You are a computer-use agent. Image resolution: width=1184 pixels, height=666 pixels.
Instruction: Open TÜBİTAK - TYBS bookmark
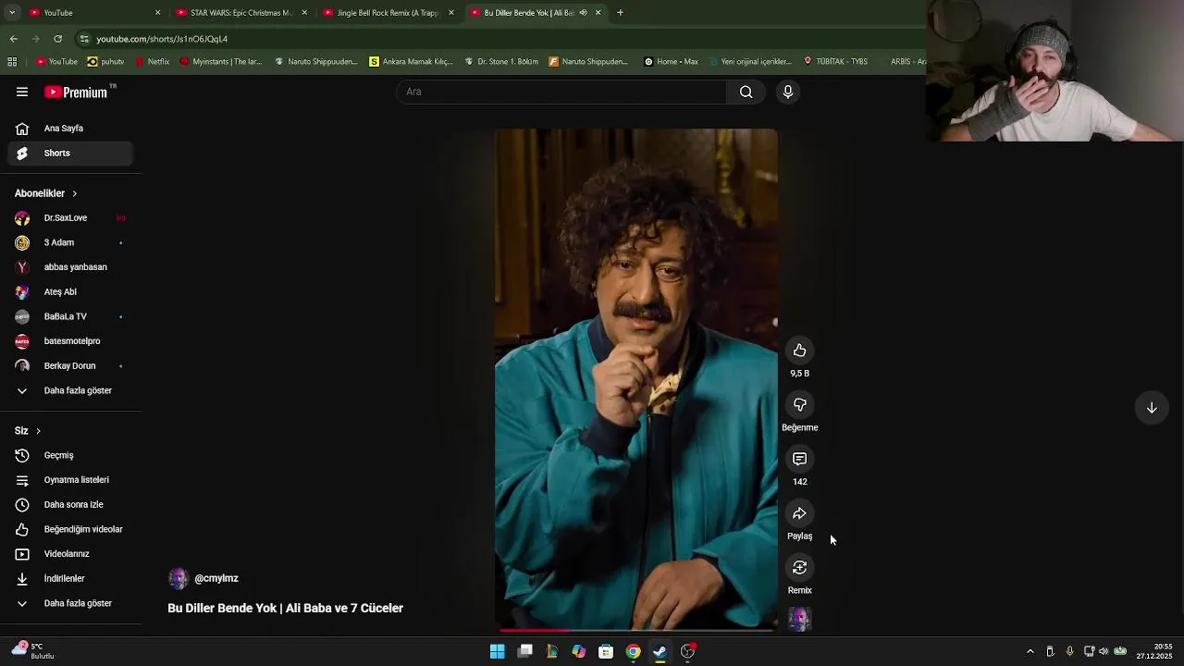[835, 61]
